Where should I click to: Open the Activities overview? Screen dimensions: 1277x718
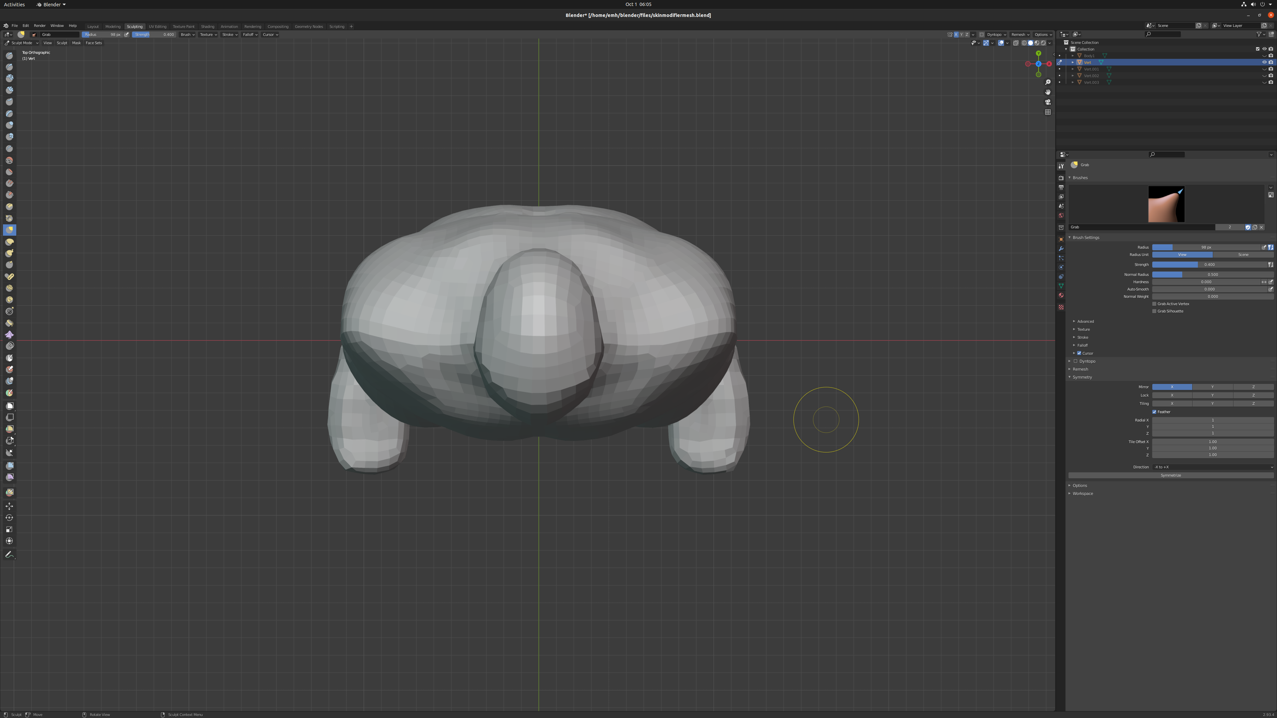14,4
